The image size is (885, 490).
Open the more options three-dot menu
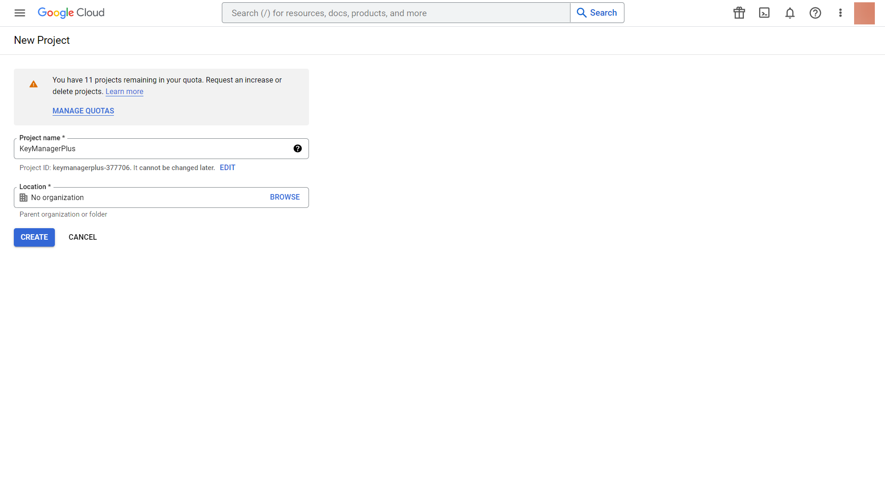click(840, 13)
